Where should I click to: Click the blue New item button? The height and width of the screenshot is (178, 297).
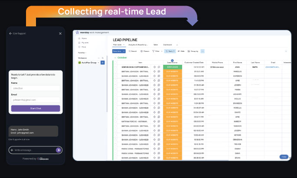coord(117,51)
